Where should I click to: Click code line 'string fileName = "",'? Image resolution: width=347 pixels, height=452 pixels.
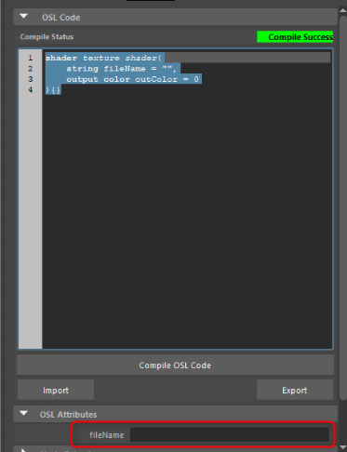(x=121, y=69)
